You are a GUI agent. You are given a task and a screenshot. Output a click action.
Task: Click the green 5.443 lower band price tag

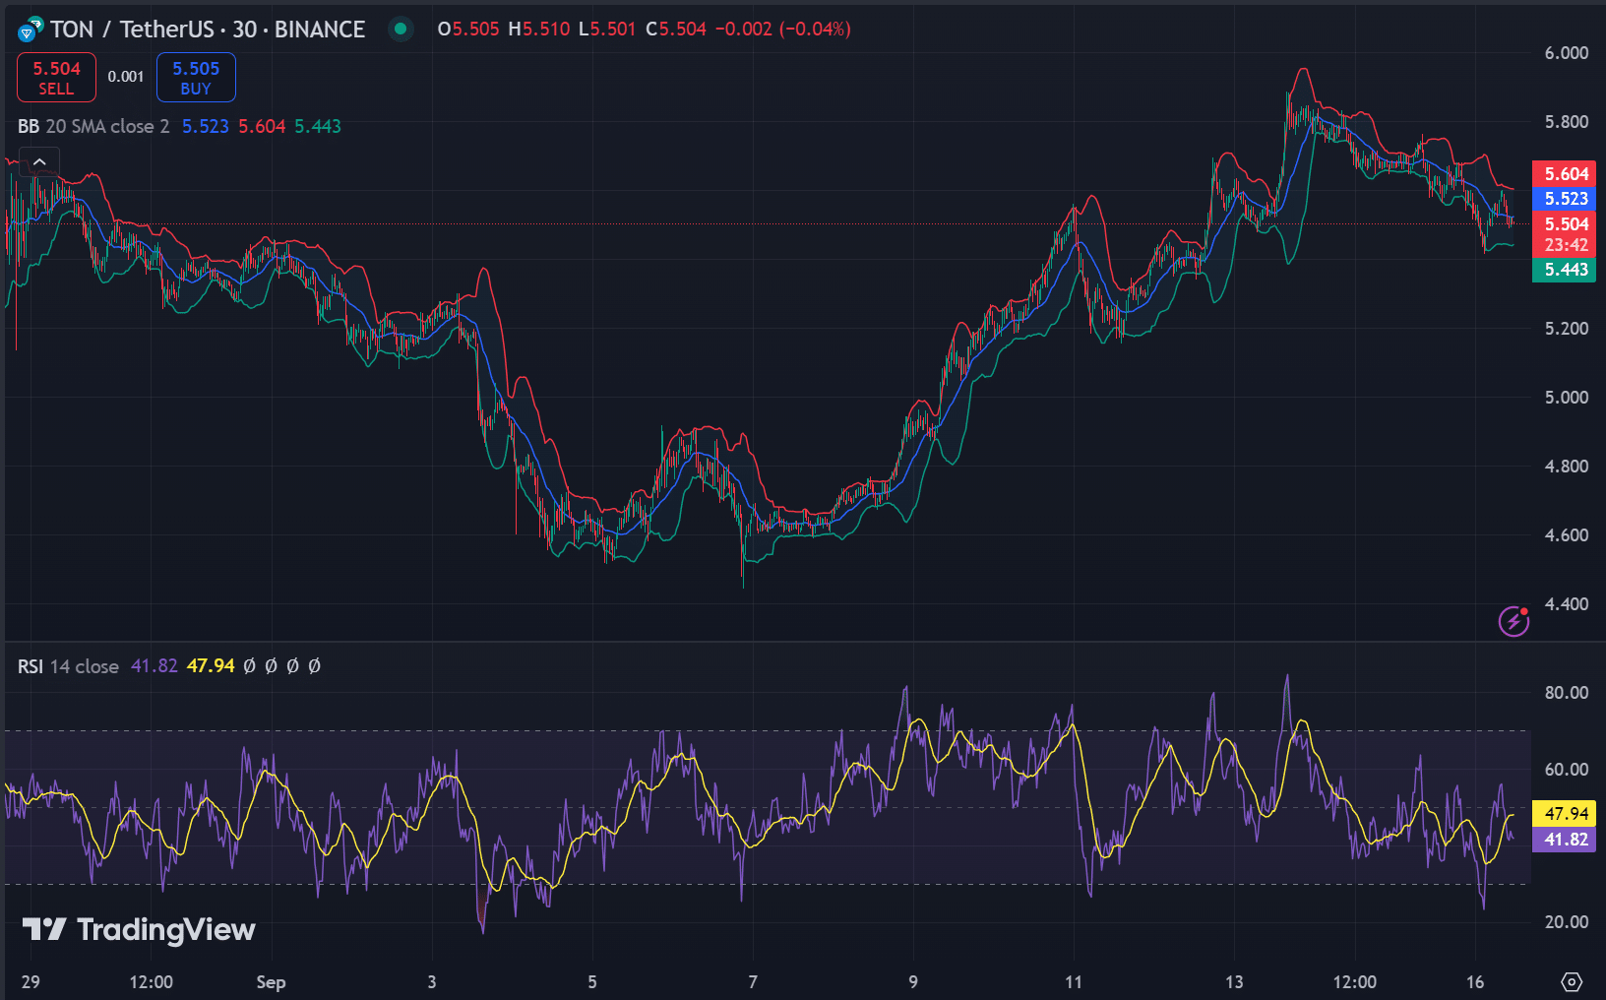[x=1565, y=270]
